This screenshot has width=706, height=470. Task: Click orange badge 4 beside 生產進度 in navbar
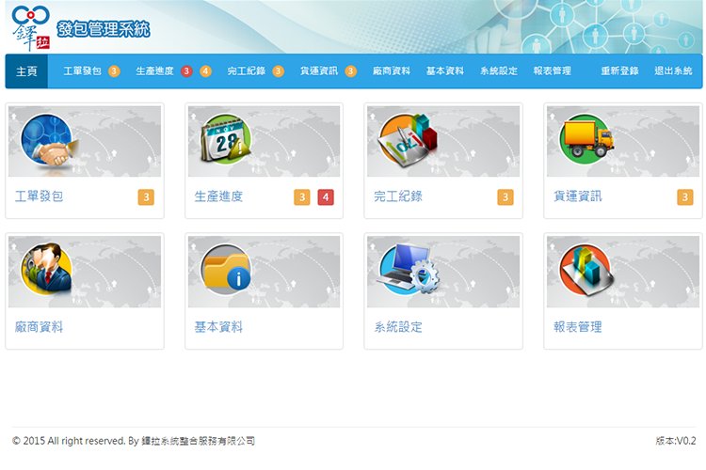point(205,71)
